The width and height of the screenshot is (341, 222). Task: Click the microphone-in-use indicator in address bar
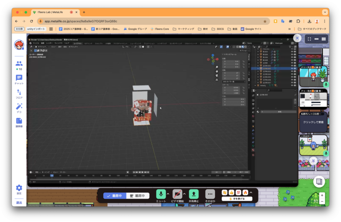pos(40,21)
